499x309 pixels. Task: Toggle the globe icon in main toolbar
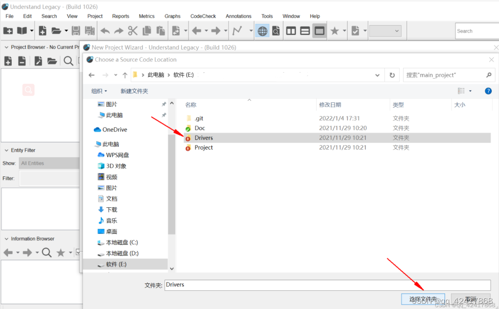pos(263,31)
